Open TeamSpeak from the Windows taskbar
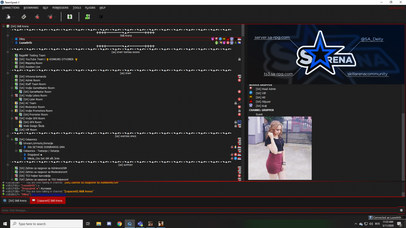The width and height of the screenshot is (406, 228). pos(130,224)
